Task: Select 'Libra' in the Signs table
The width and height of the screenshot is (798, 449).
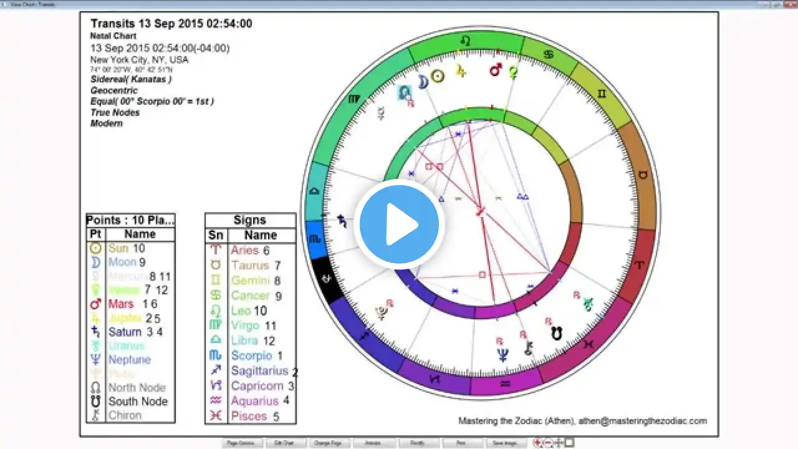Action: pos(244,340)
